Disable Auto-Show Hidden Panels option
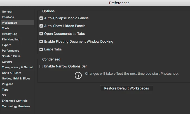 [x=41, y=26]
